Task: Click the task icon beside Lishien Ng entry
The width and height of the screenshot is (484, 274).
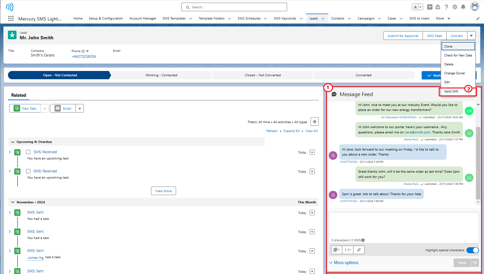Action: pos(17,251)
